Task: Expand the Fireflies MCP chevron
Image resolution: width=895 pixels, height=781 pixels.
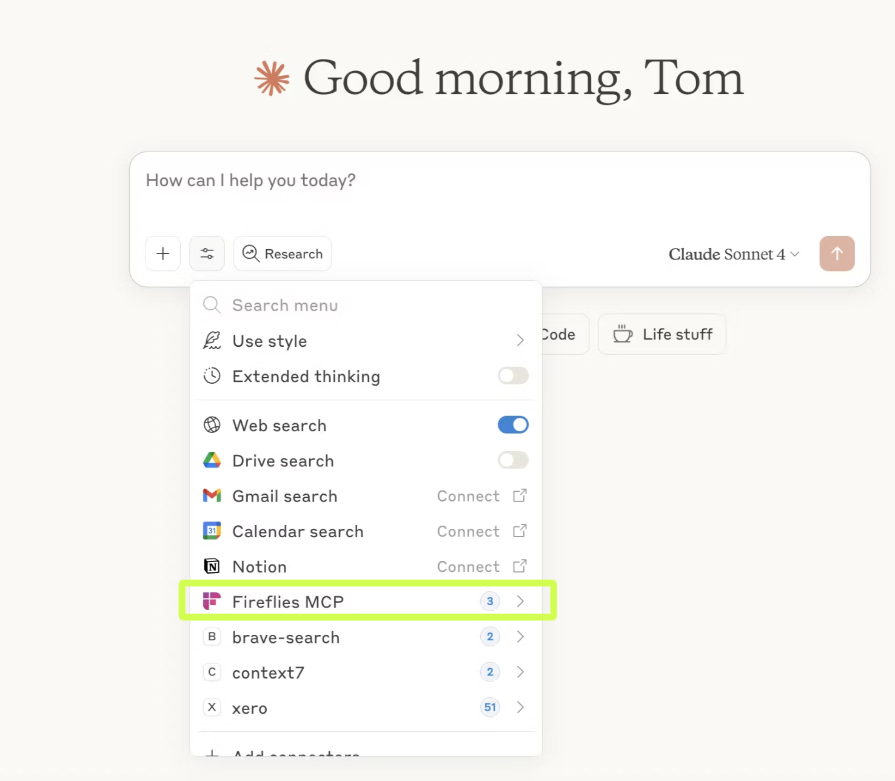Action: click(x=520, y=602)
